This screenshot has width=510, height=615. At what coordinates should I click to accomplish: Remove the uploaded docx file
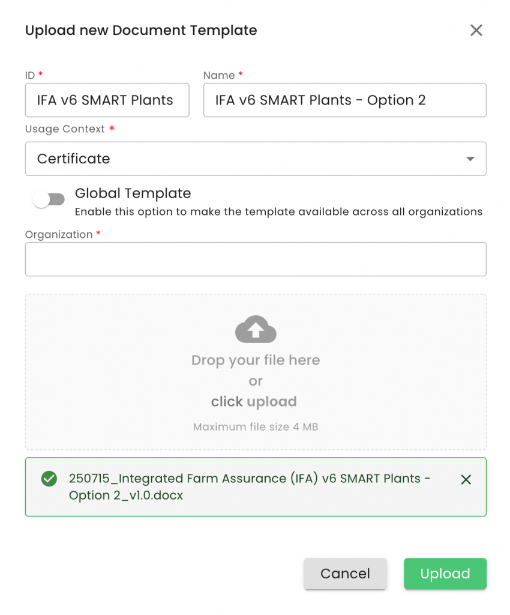click(x=466, y=479)
